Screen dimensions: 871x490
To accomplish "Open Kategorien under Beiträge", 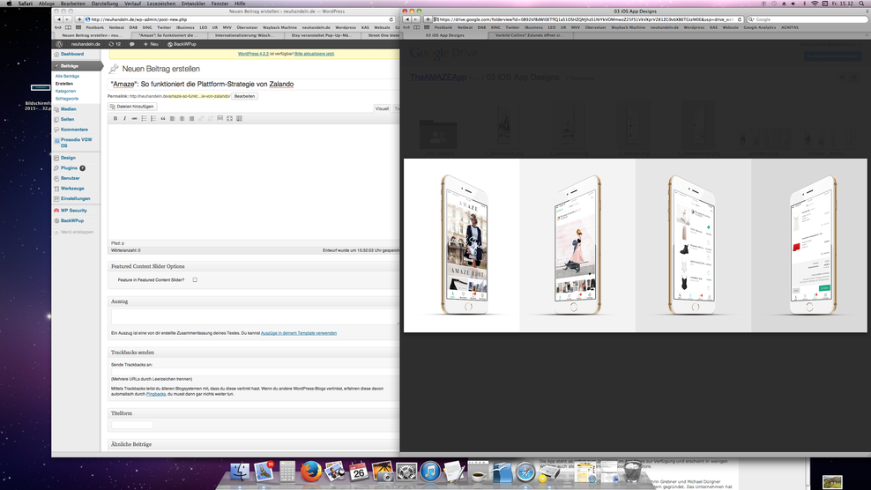I will pyautogui.click(x=65, y=91).
